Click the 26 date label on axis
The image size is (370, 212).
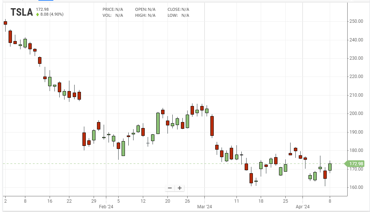(187, 201)
